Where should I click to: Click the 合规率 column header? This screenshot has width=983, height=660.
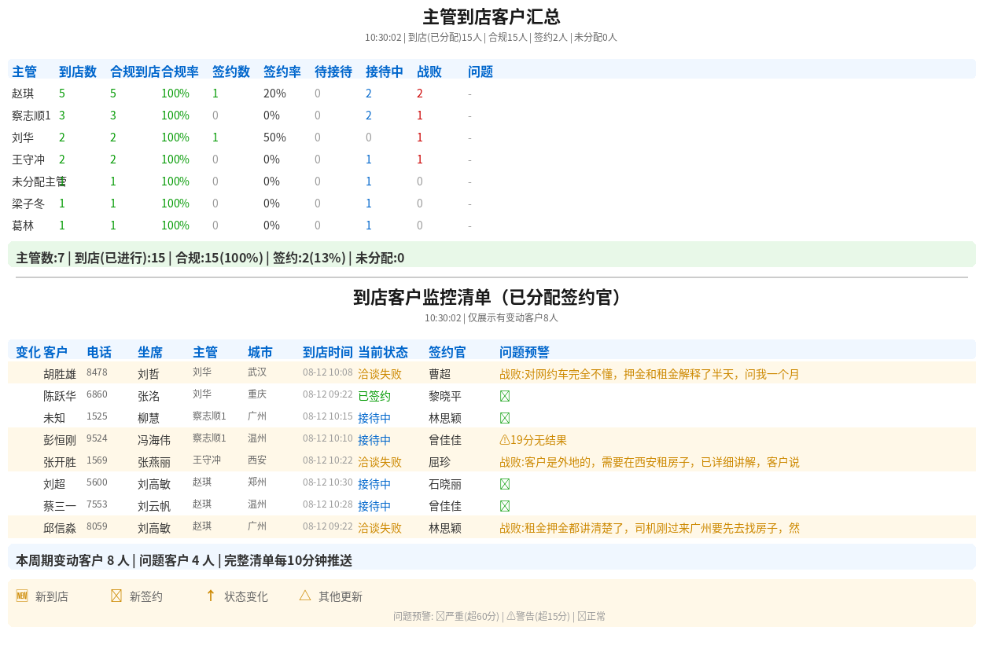tap(180, 71)
